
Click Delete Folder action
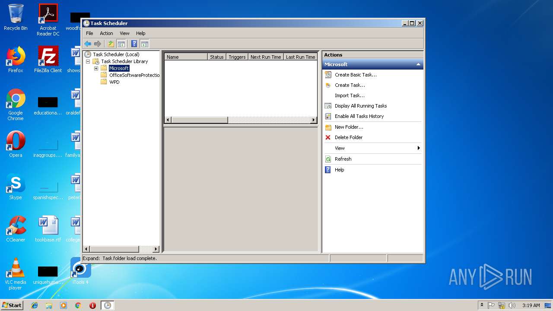pyautogui.click(x=349, y=137)
